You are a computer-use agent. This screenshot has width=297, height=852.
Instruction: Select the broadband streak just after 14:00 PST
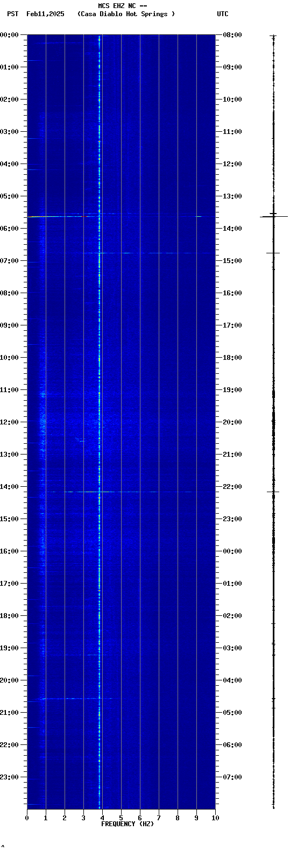(129, 492)
